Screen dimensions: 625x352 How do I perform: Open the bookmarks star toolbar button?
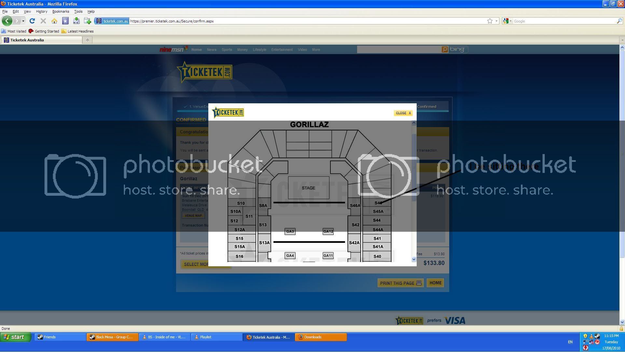pyautogui.click(x=65, y=21)
